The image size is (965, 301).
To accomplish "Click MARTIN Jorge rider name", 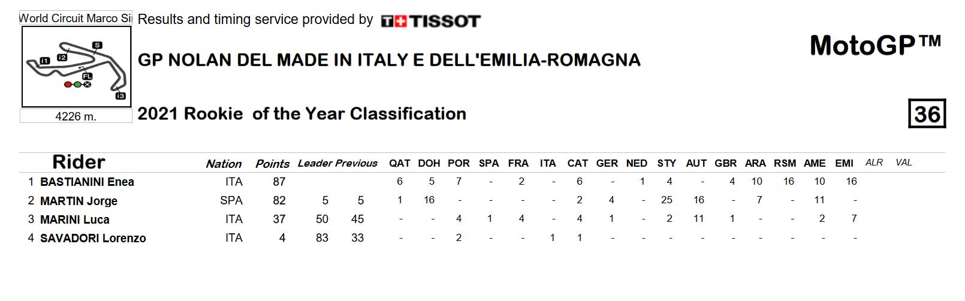I will (79, 201).
